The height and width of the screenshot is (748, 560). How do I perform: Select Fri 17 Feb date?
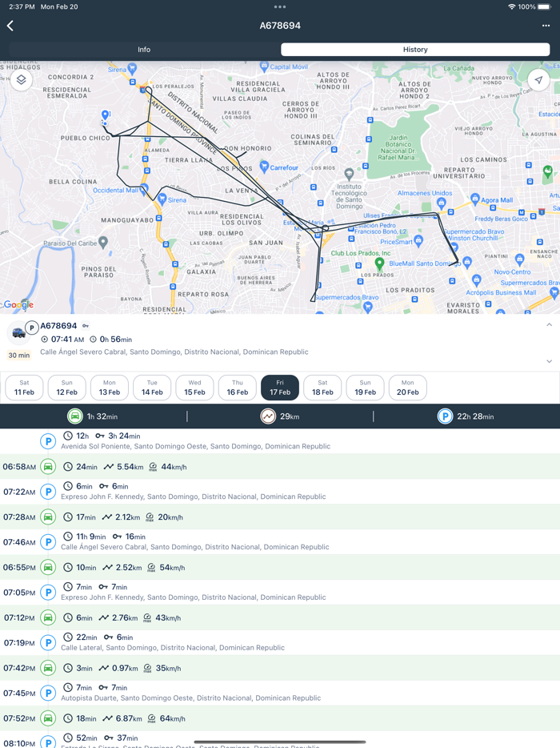coord(280,388)
